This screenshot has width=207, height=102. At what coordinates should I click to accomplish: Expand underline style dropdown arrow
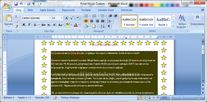[x=39, y=25]
